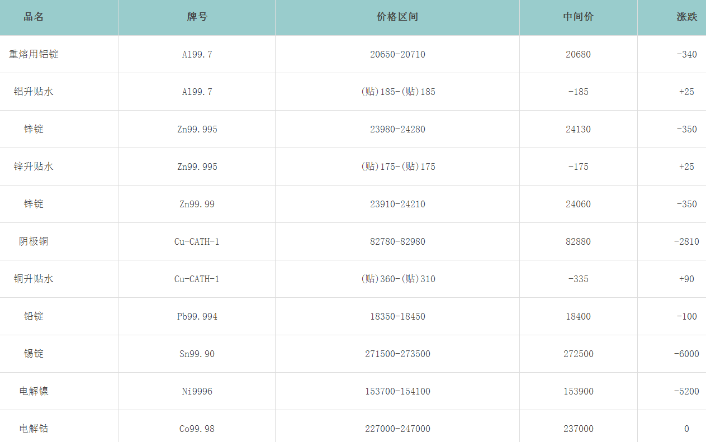Select price range 82780-82980
Screen dimensions: 706x442
397,241
